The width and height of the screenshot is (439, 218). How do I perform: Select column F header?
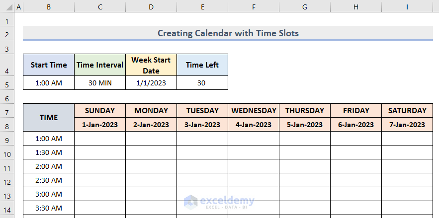[x=254, y=7]
